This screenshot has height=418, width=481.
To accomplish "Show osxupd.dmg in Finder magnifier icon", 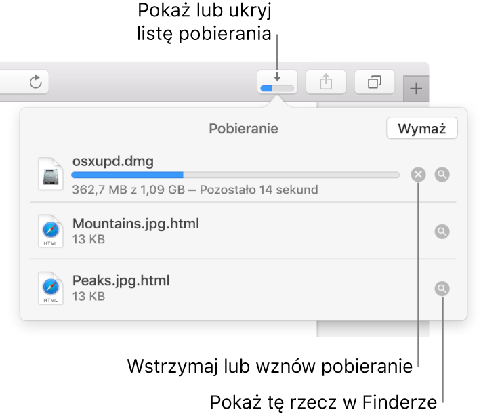I will [442, 175].
